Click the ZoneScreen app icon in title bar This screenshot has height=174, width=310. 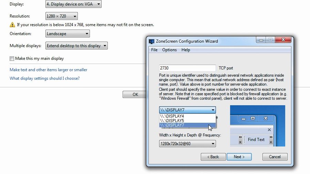[152, 41]
